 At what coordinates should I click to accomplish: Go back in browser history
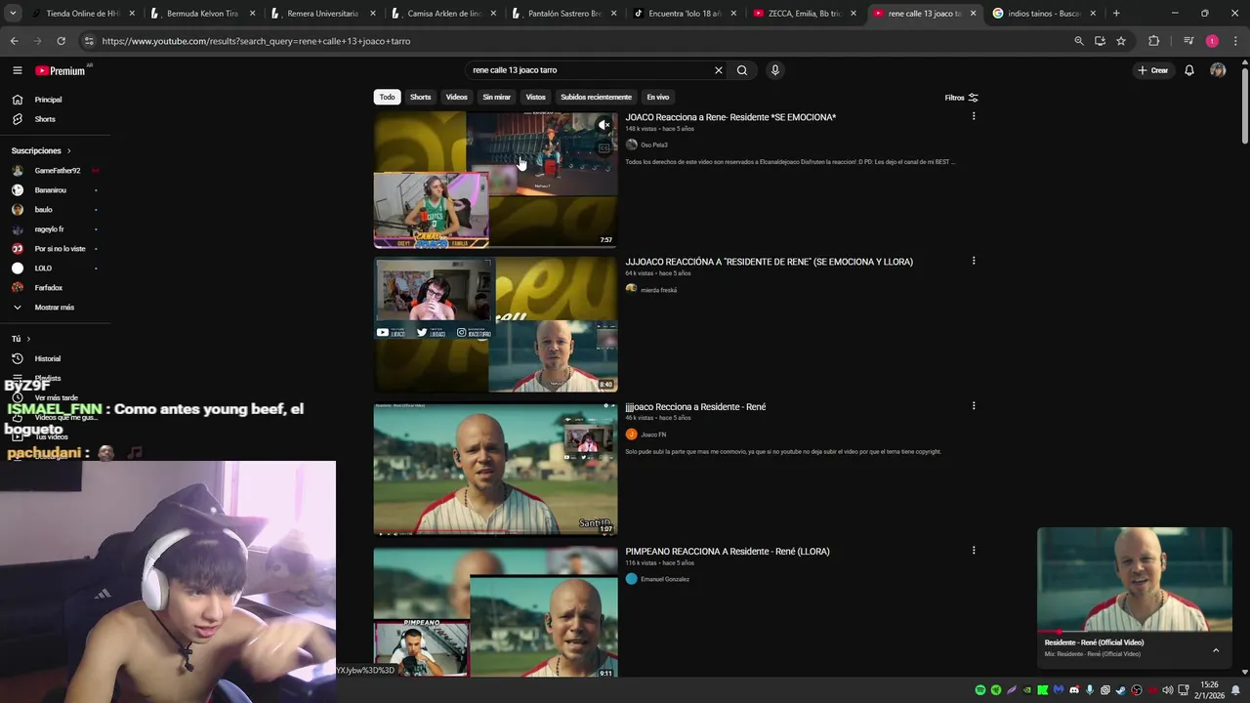pos(14,41)
